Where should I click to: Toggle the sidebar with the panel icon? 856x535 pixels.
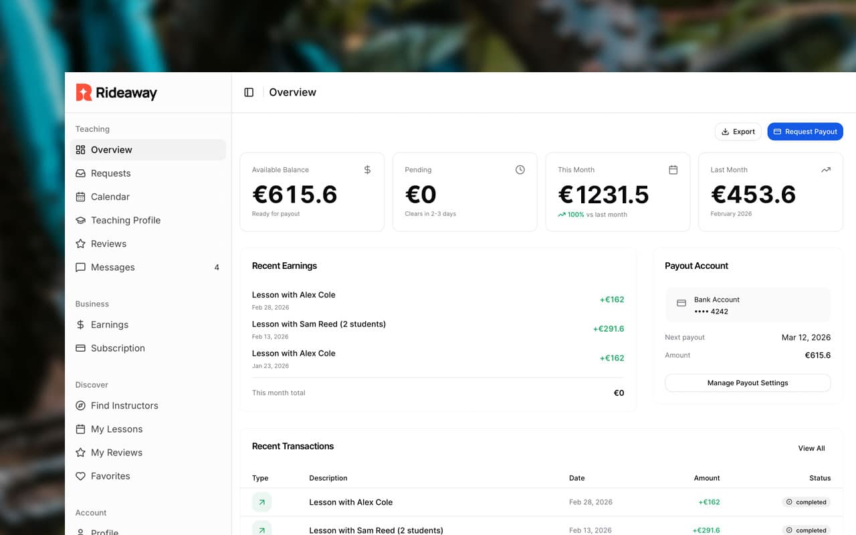248,92
